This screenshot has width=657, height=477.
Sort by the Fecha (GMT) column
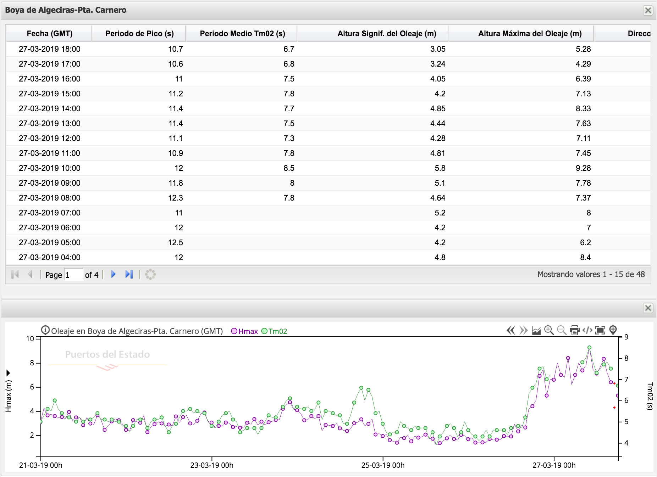(49, 34)
